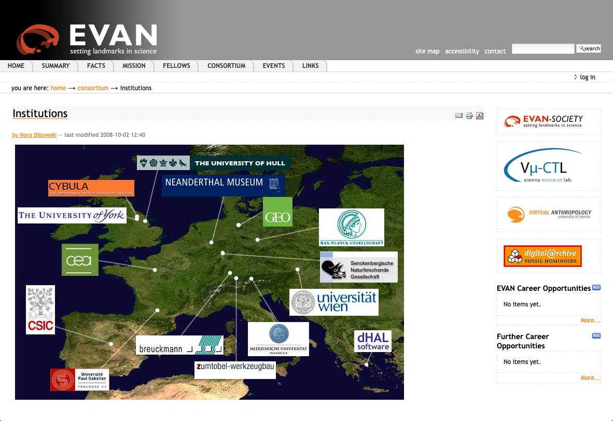This screenshot has height=421, width=613.
Task: Click the EVAN Career Opportunities RSS icon
Action: point(596,288)
